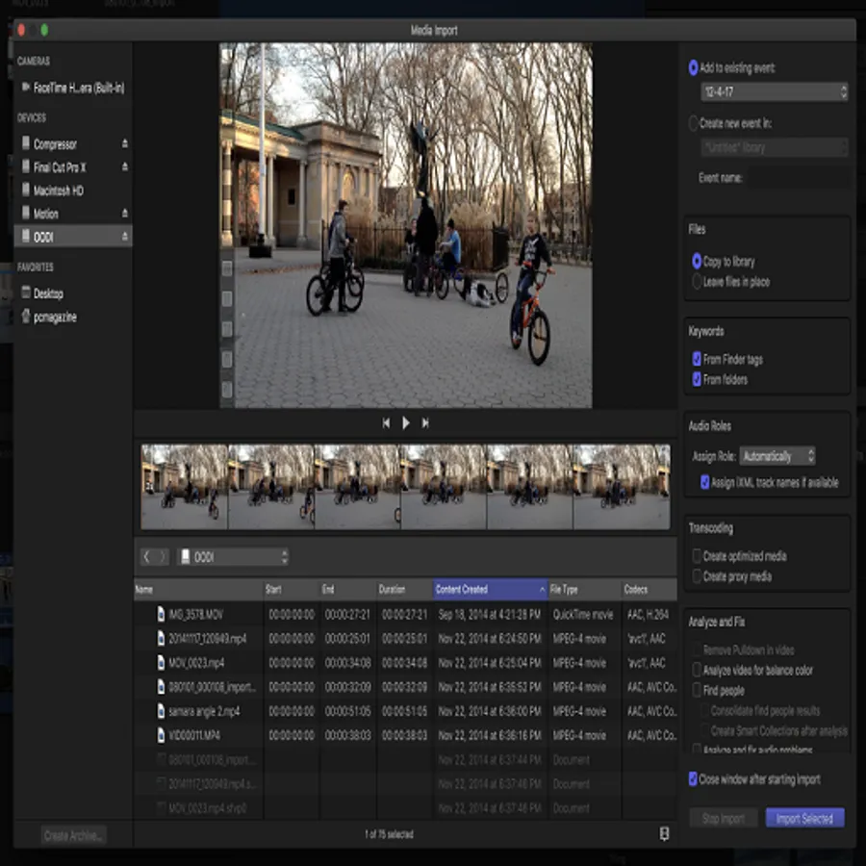Disable Close window after starting import
The width and height of the screenshot is (866, 866).
coord(694,779)
